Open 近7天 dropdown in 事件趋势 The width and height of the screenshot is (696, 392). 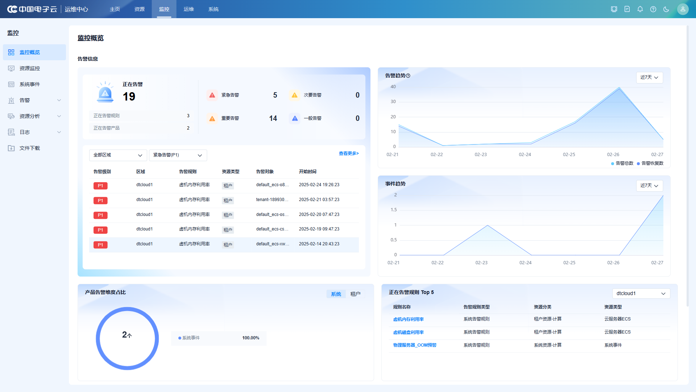click(649, 185)
